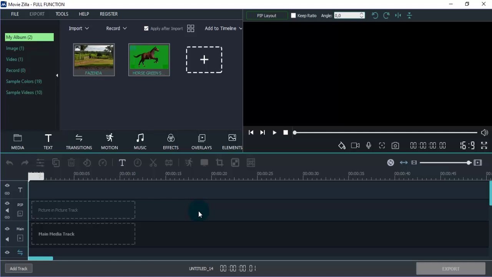
Task: Click the video camera record icon
Action: (x=355, y=145)
